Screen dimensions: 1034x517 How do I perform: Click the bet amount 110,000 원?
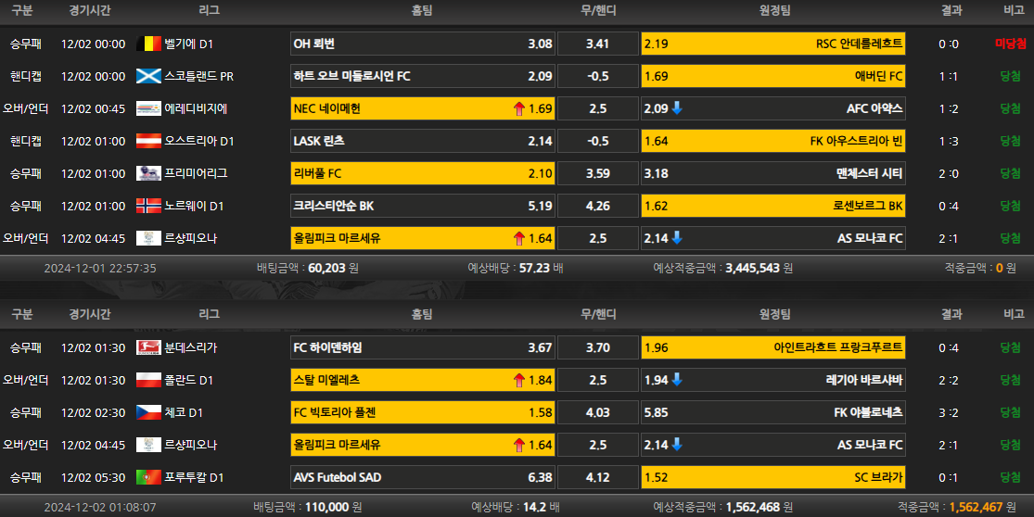(x=333, y=507)
